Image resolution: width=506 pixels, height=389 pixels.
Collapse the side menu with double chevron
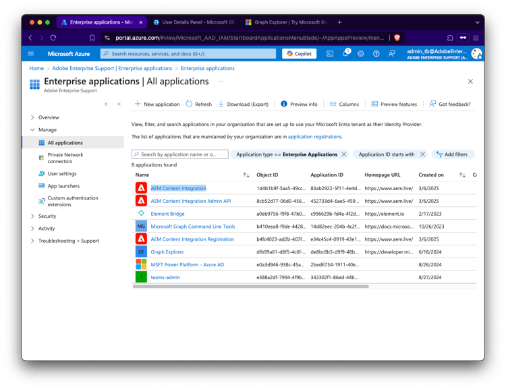click(119, 104)
